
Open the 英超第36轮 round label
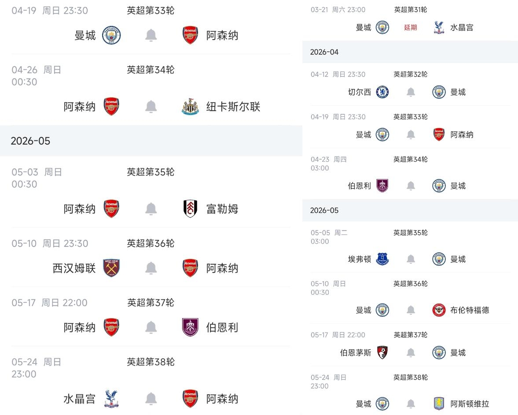point(151,243)
